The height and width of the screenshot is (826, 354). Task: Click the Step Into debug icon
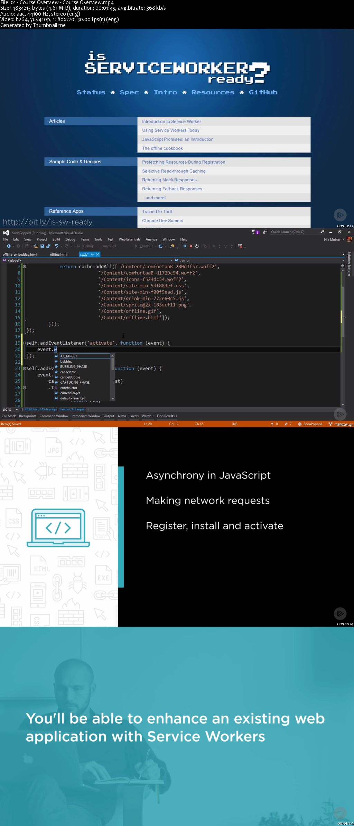click(220, 246)
